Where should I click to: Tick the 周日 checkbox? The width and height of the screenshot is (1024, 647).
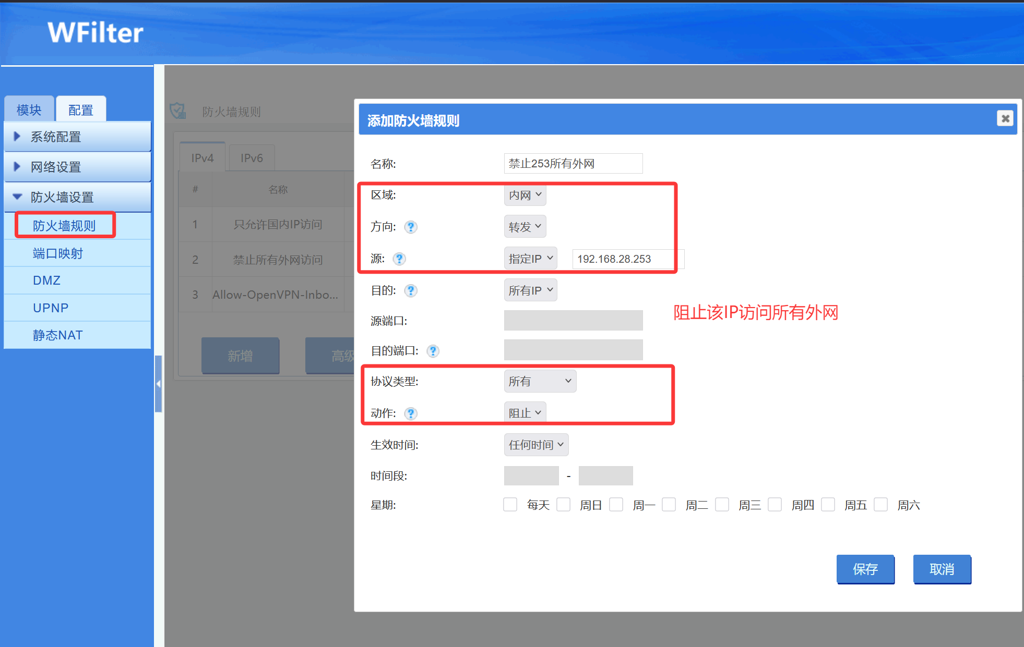[563, 505]
